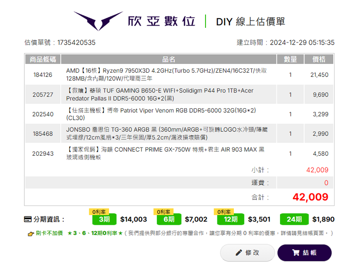The width and height of the screenshot is (357, 269).
Task: Click the 合計 label
Action: (260, 197)
